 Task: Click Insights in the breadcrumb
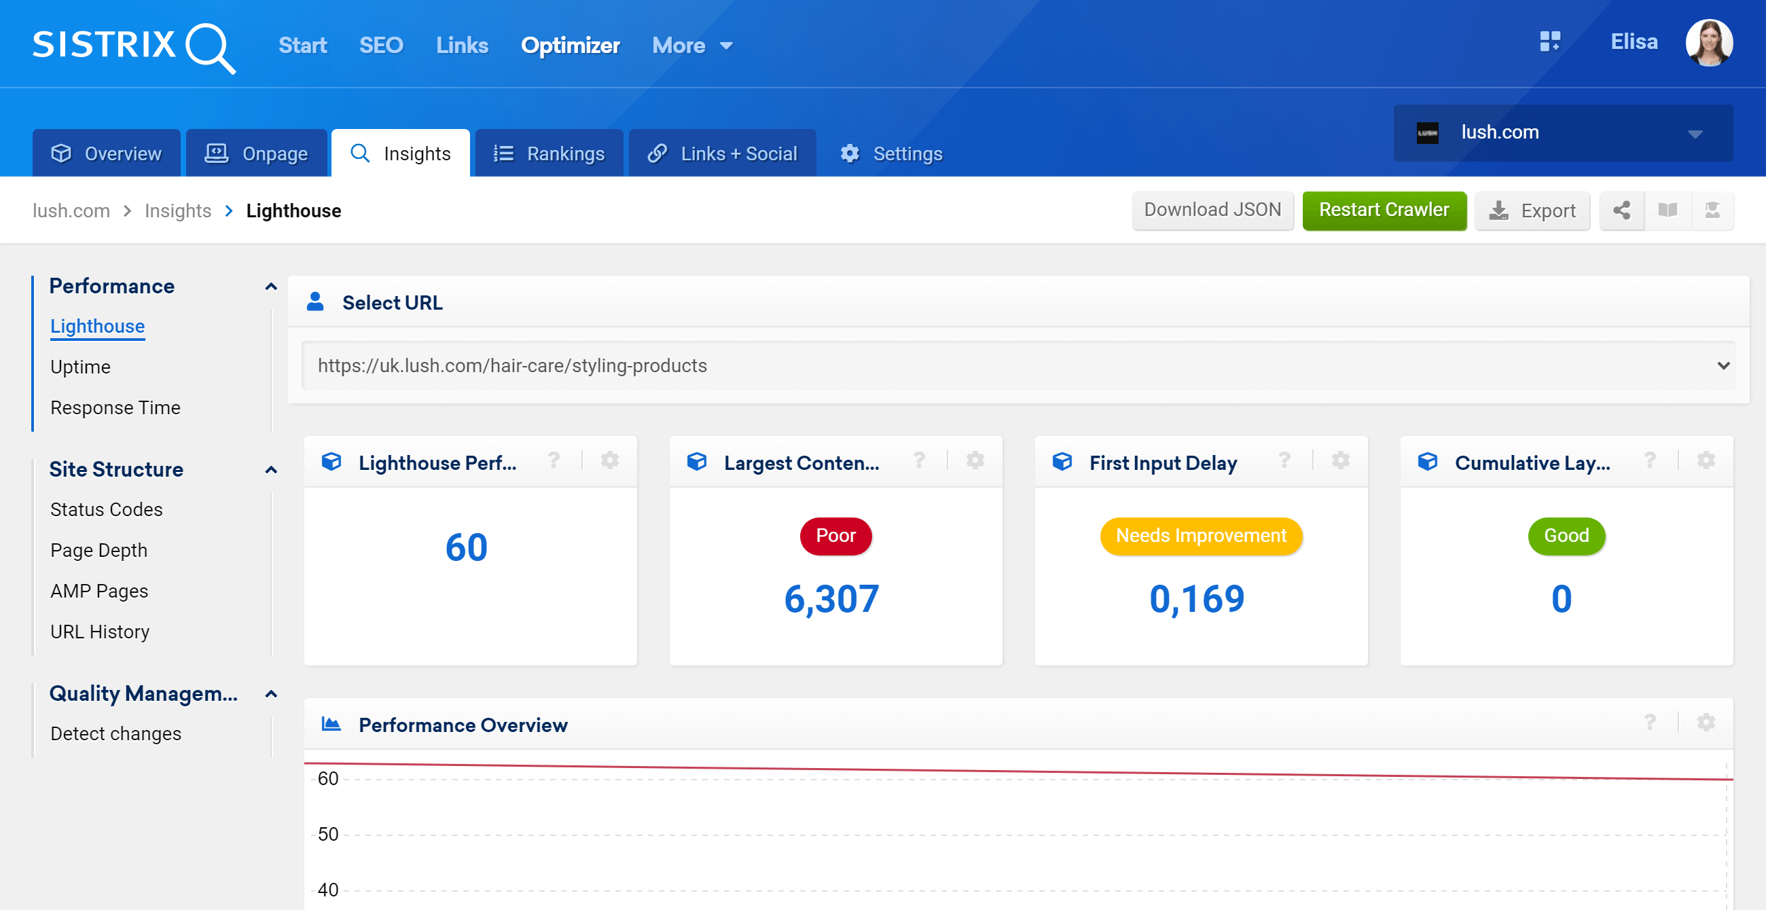click(177, 211)
